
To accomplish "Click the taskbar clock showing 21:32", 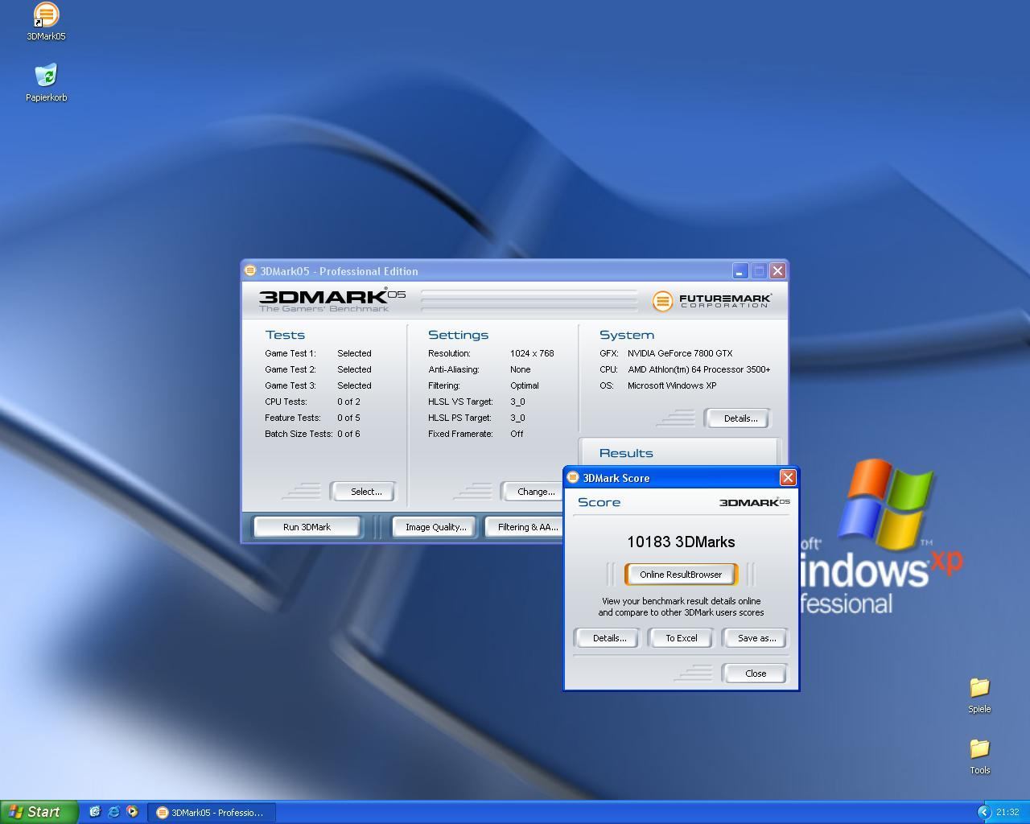I will pos(1007,813).
